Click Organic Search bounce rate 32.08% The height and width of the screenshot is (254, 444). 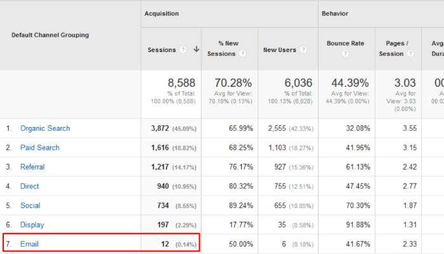coord(358,128)
